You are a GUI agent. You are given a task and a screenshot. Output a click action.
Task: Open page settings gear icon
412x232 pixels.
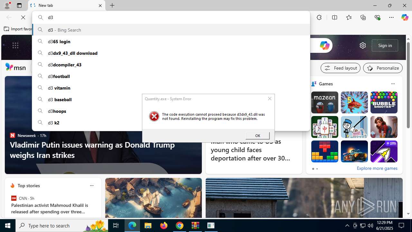[x=363, y=45]
